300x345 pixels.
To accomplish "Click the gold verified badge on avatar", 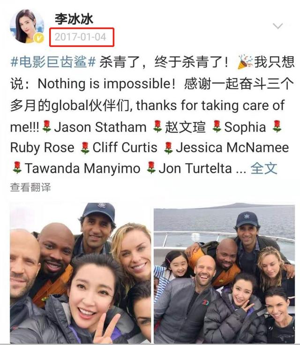I will [x=39, y=38].
